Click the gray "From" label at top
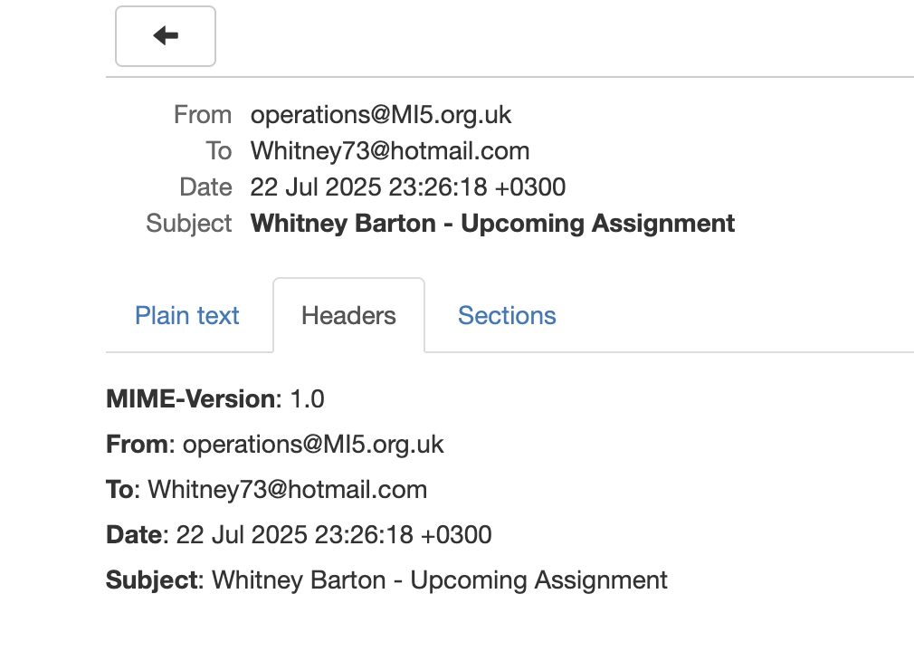914x661 pixels. click(203, 115)
